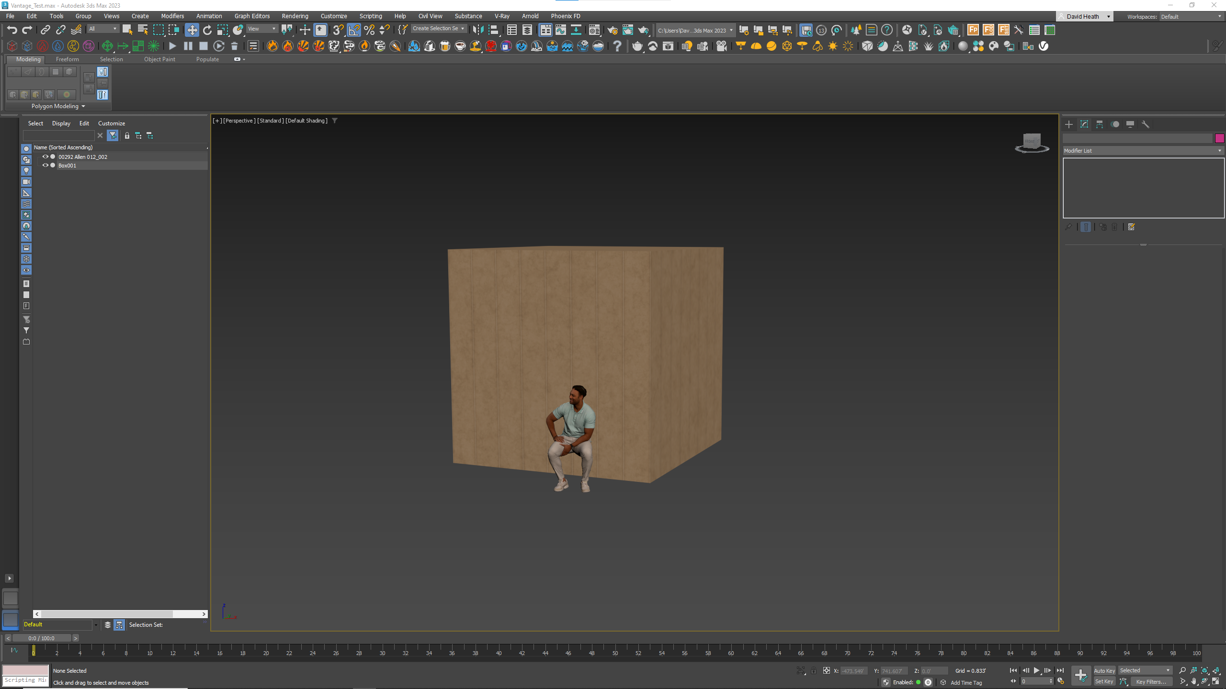1226x689 pixels.
Task: Click the Default Shading viewport label
Action: pyautogui.click(x=306, y=121)
